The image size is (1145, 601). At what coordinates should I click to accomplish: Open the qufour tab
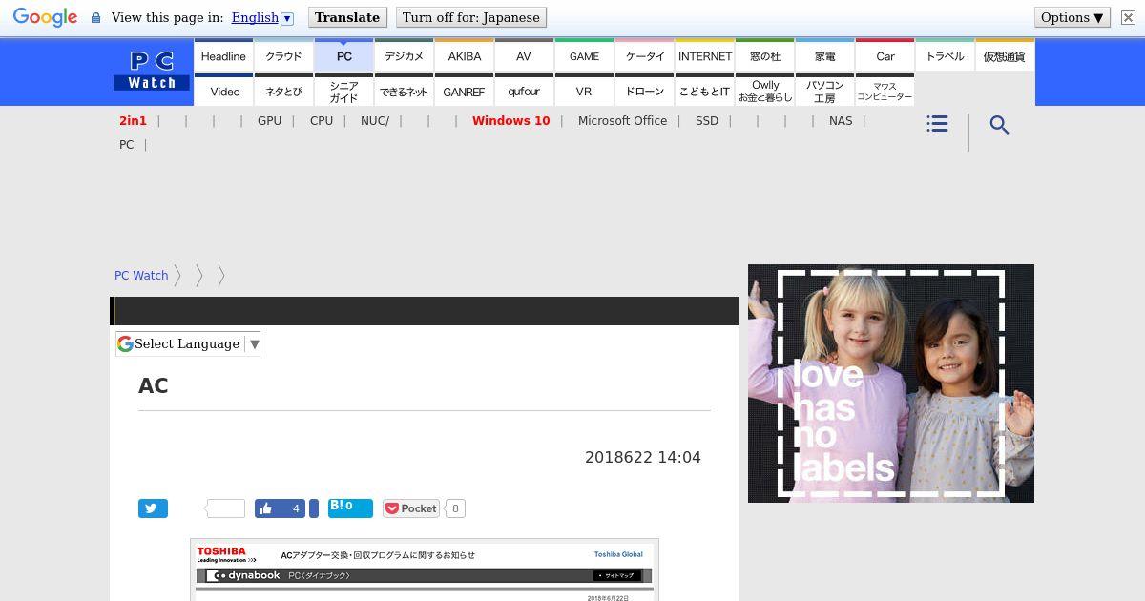(x=524, y=92)
